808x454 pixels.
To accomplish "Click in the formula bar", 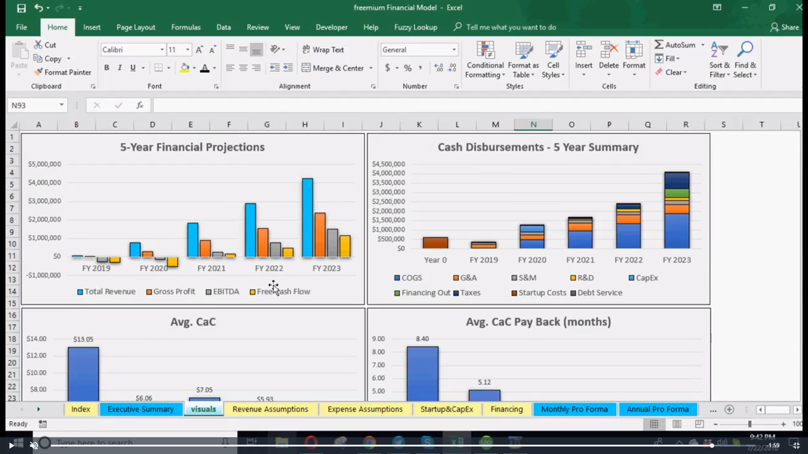I will (x=477, y=105).
